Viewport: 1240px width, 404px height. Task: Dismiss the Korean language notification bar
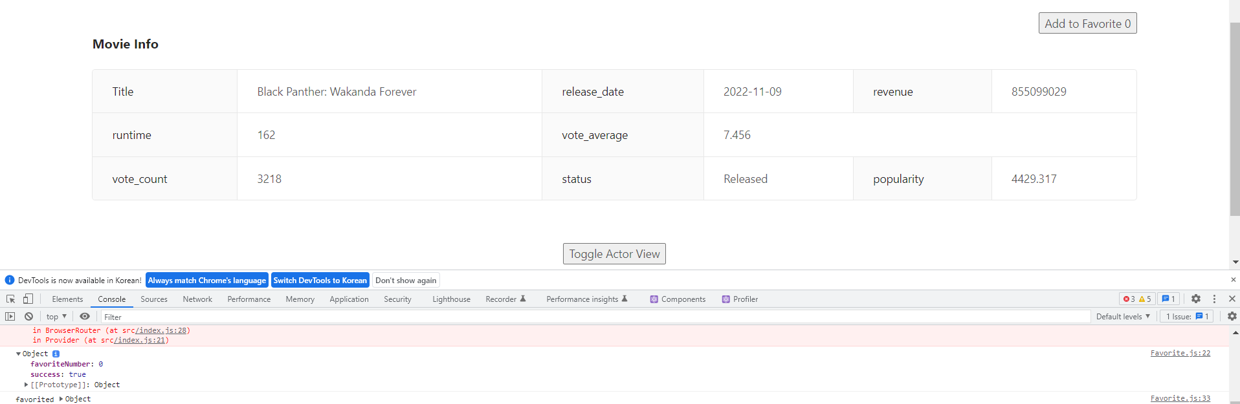1233,280
